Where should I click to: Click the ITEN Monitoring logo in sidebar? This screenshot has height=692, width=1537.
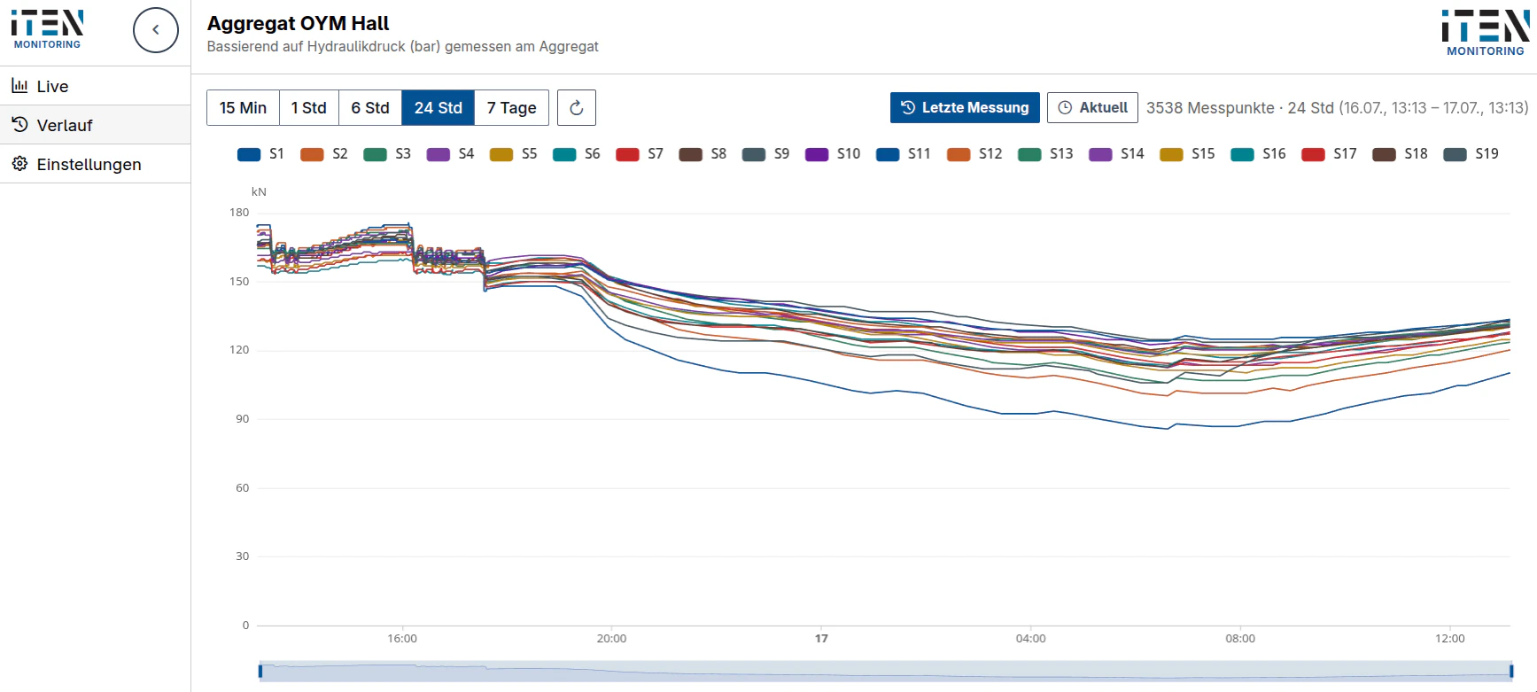pyautogui.click(x=48, y=30)
